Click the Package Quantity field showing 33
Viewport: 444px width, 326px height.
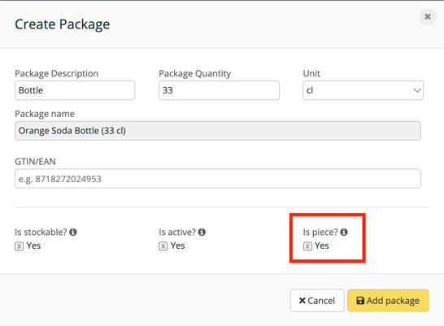(x=220, y=90)
